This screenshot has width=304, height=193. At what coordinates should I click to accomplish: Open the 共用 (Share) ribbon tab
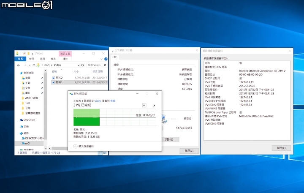[42, 59]
